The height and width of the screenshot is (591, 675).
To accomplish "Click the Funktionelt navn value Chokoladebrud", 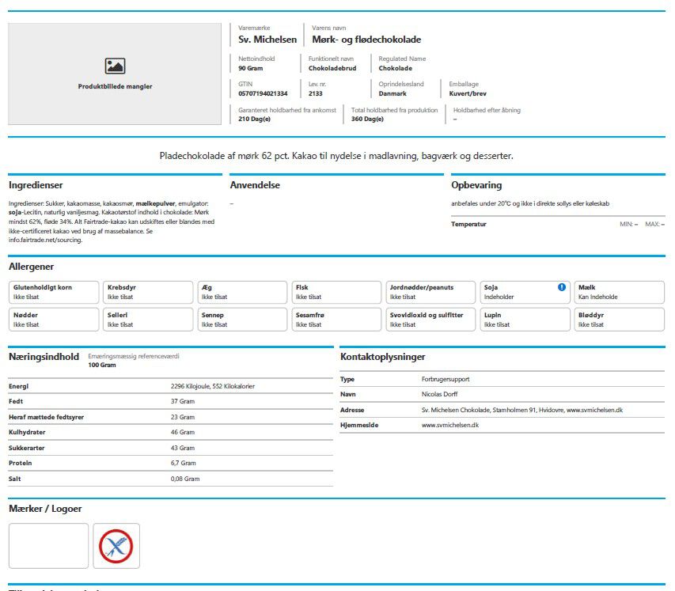I will 332,68.
